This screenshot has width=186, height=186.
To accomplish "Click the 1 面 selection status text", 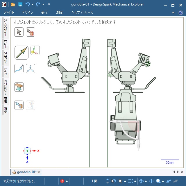I will point(94,181).
